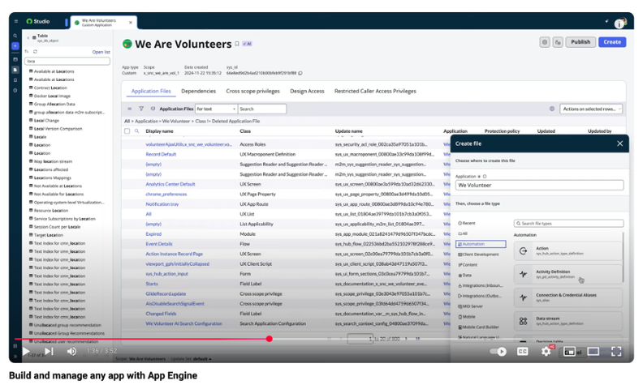Select Mobile Card Builder category
The width and height of the screenshot is (643, 385).
pos(478,327)
